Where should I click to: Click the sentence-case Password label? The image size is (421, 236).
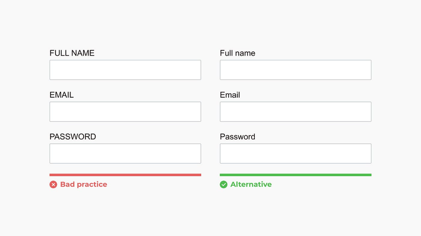pyautogui.click(x=238, y=137)
